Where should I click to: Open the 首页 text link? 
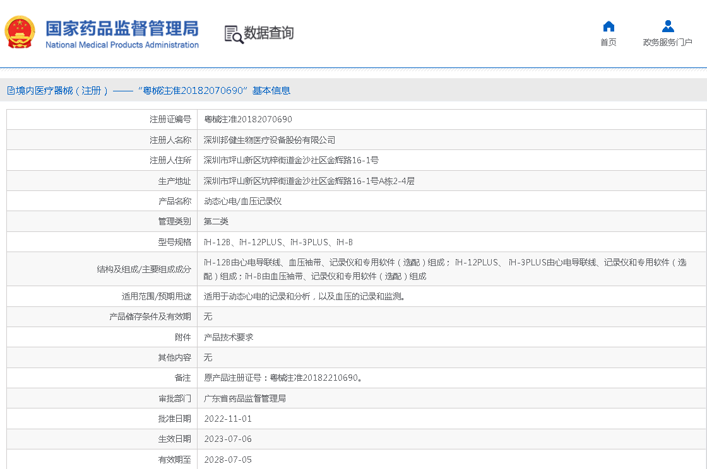609,42
